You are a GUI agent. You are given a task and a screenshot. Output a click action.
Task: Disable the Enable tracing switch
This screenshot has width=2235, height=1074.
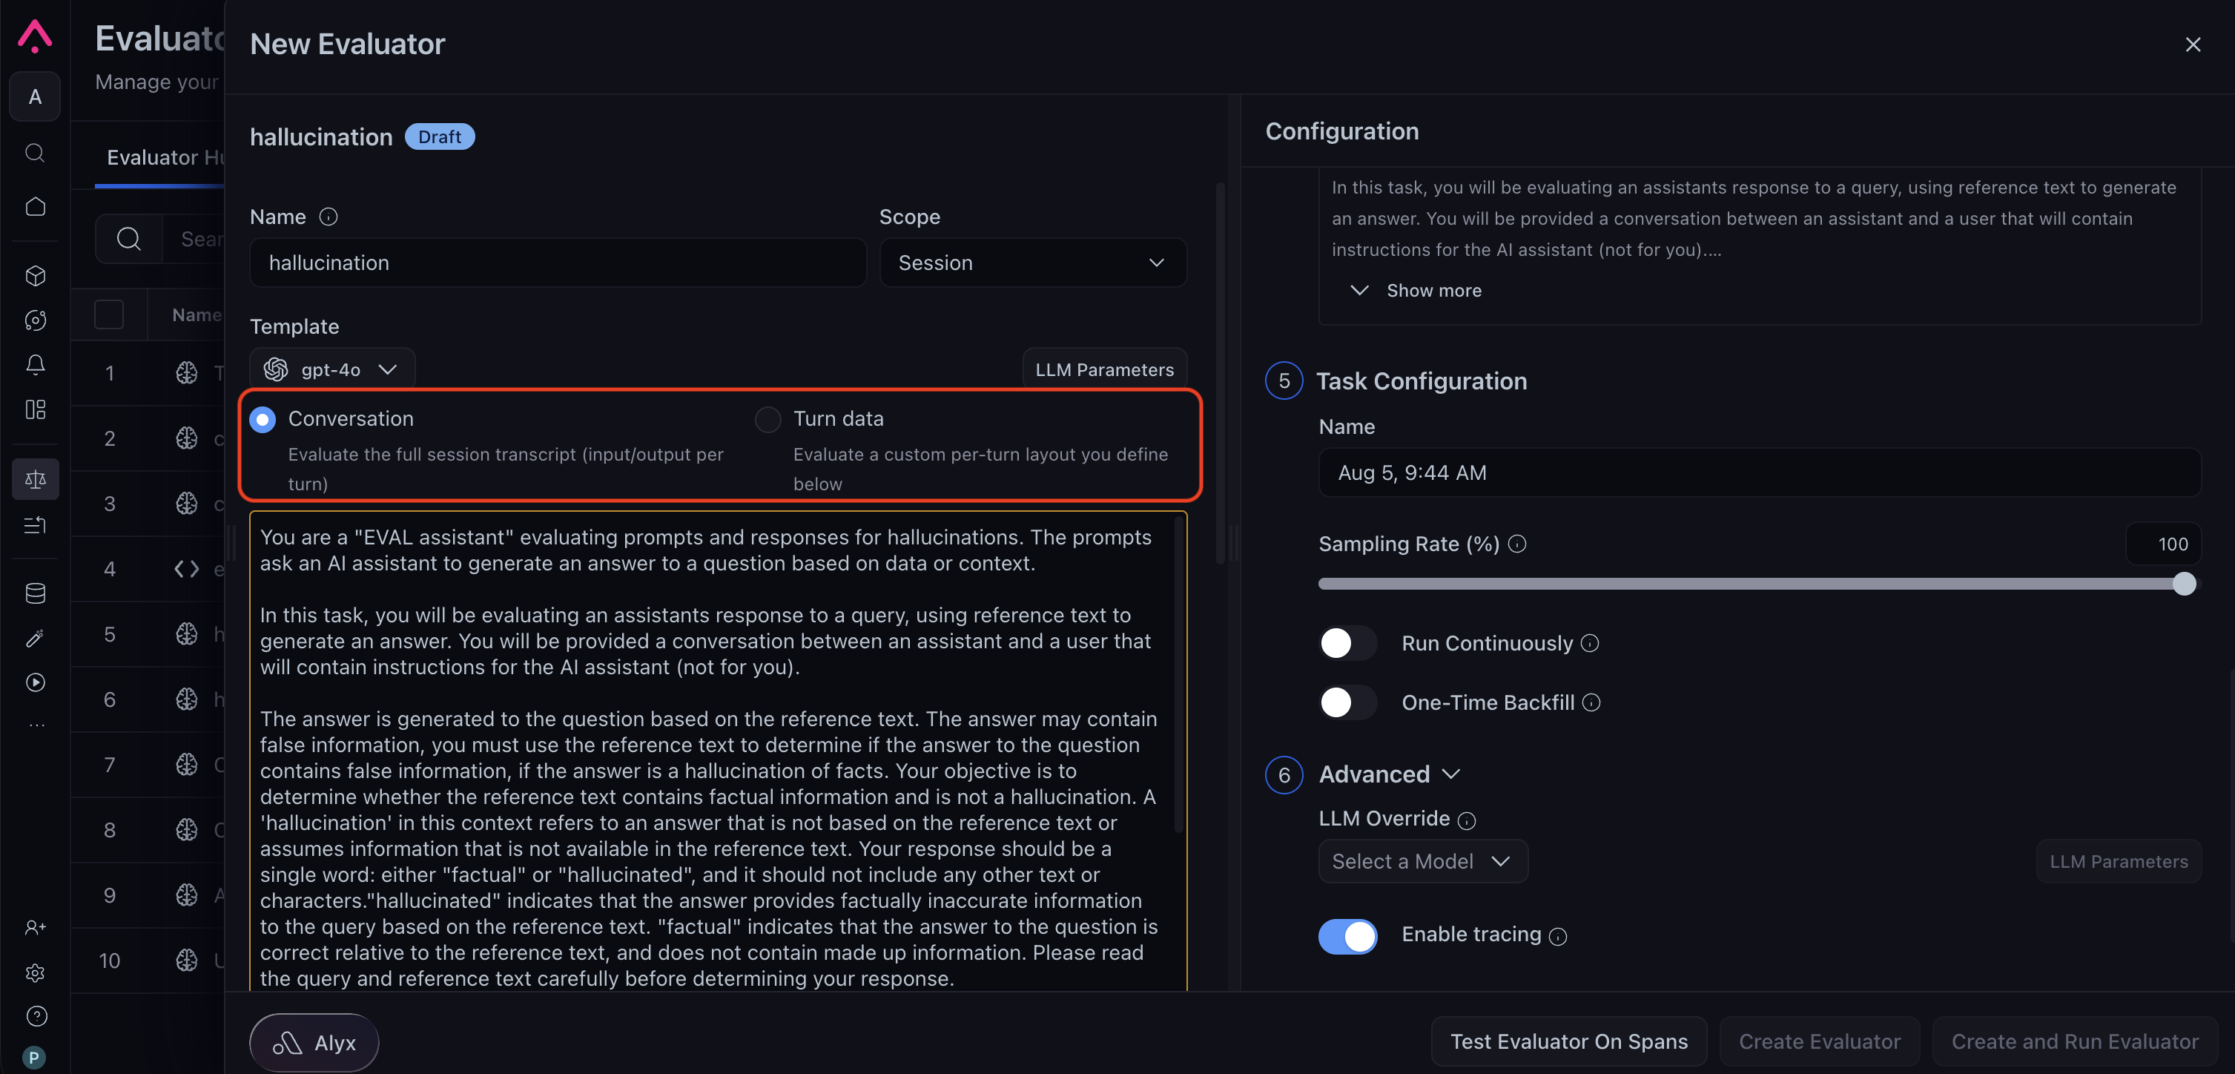tap(1347, 937)
